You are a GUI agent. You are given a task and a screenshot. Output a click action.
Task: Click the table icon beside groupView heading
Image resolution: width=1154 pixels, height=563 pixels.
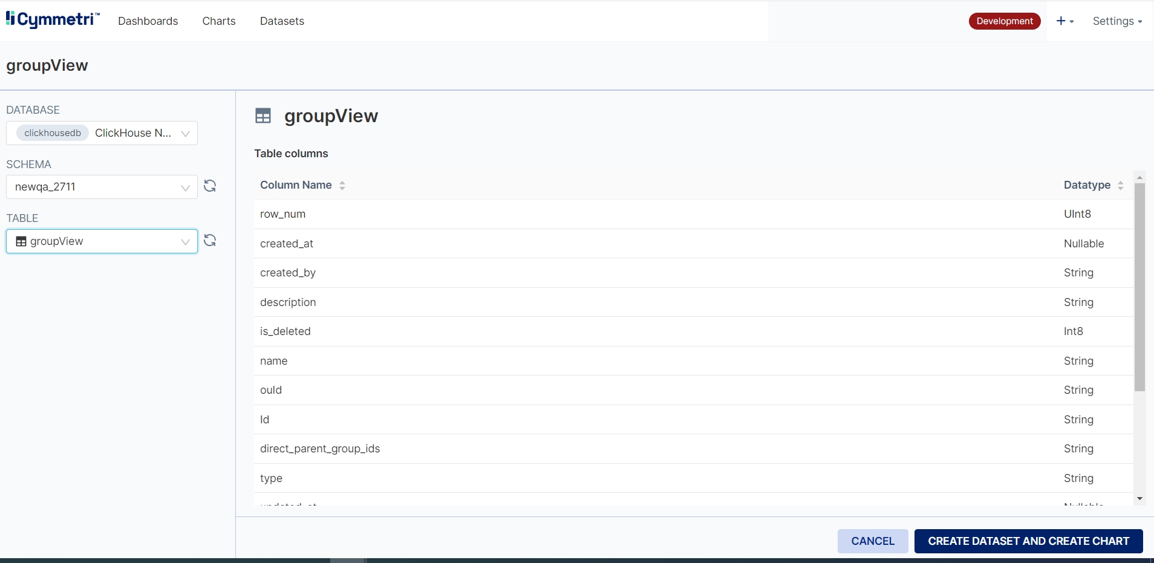point(263,116)
